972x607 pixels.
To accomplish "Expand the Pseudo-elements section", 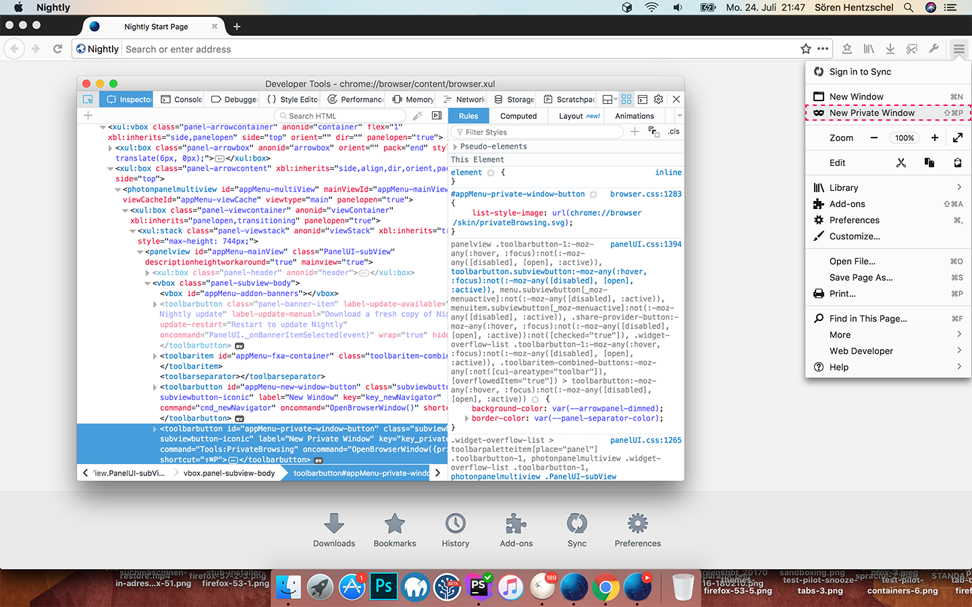I will coord(456,146).
